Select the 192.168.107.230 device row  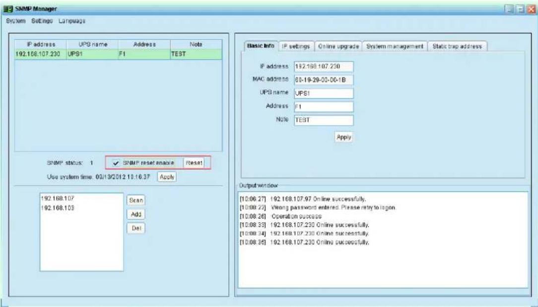pyautogui.click(x=119, y=54)
